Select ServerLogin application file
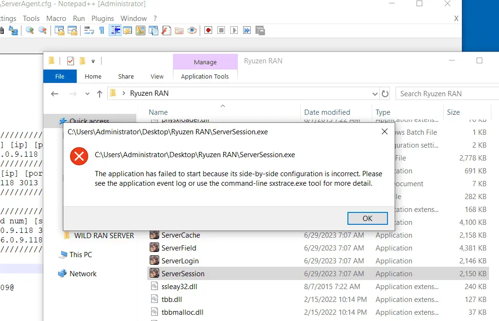Screen dimensions: 499x321 pos(317,261)
